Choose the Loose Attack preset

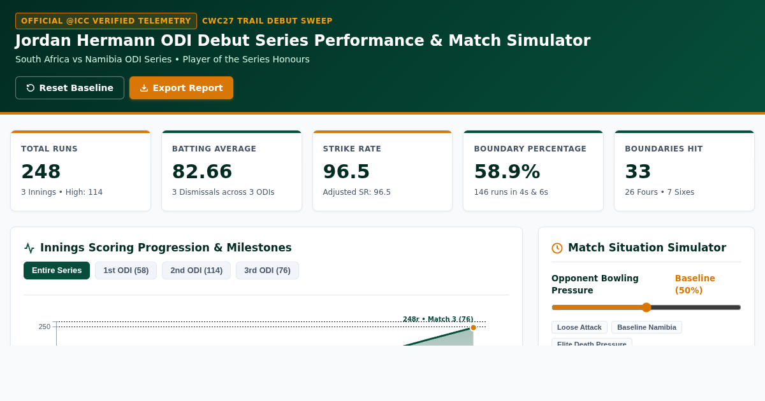point(579,327)
